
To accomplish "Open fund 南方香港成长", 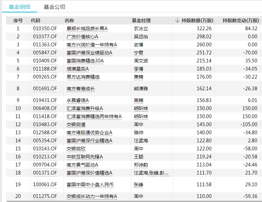I will point(80,88).
